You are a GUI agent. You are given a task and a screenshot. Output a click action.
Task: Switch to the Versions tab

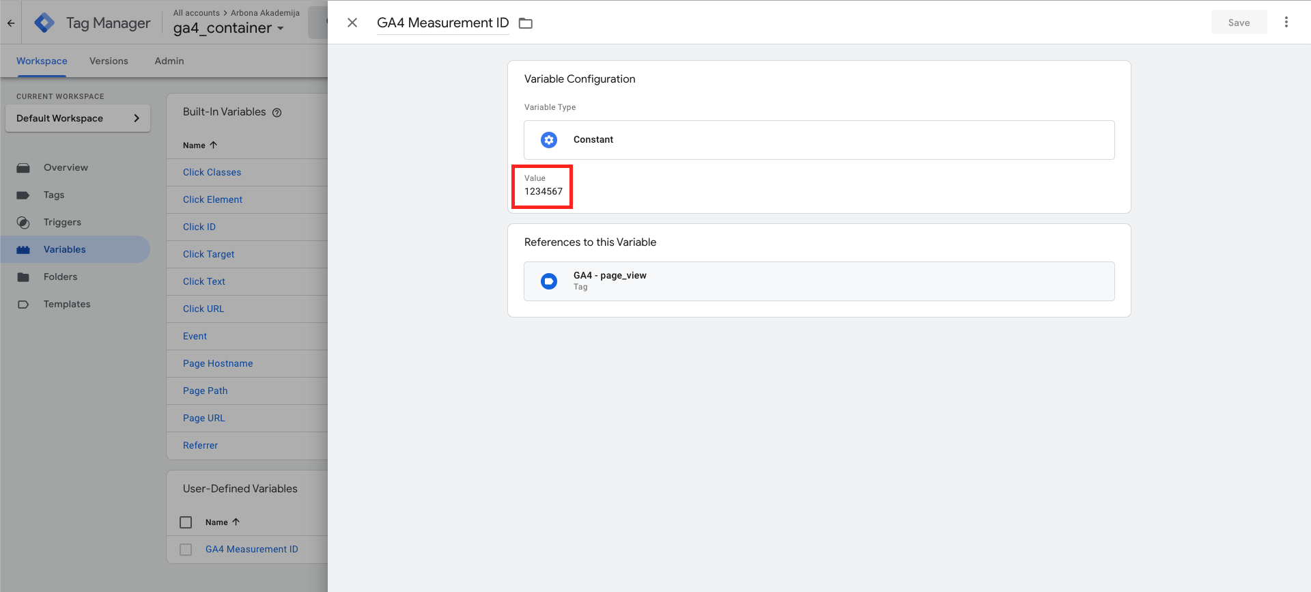(x=109, y=61)
